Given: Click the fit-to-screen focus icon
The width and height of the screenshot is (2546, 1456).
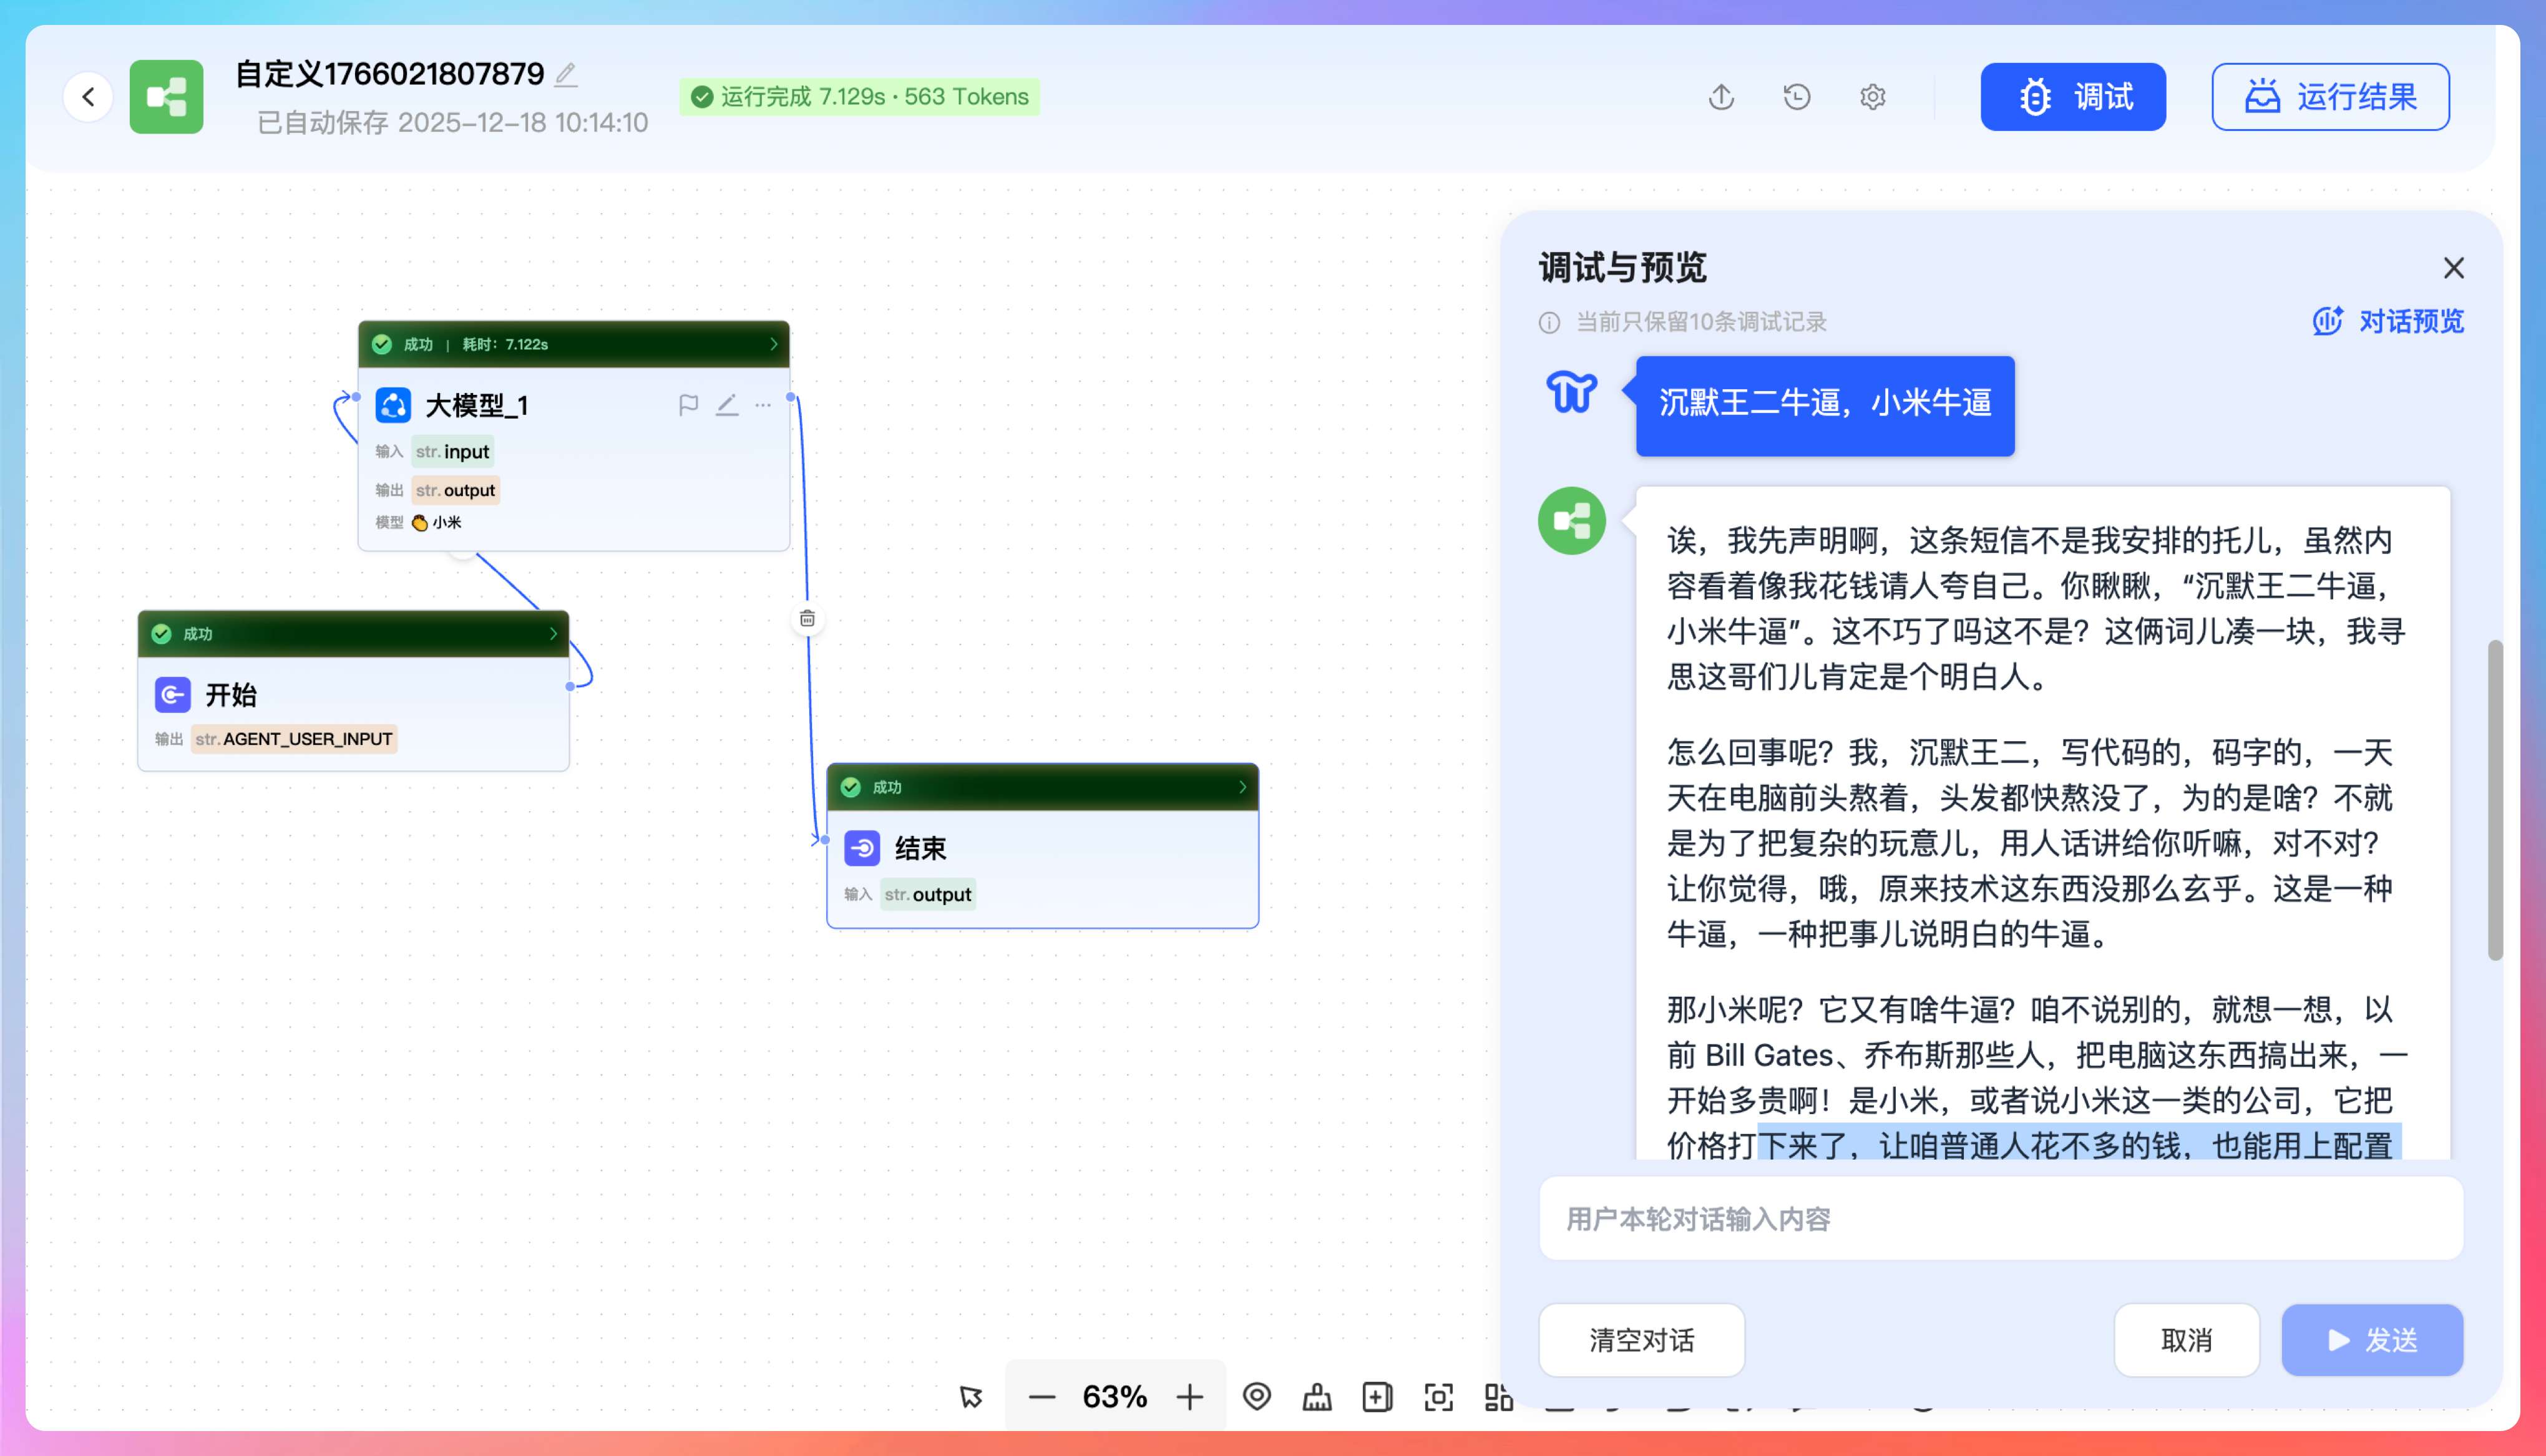Looking at the screenshot, I should (1438, 1397).
